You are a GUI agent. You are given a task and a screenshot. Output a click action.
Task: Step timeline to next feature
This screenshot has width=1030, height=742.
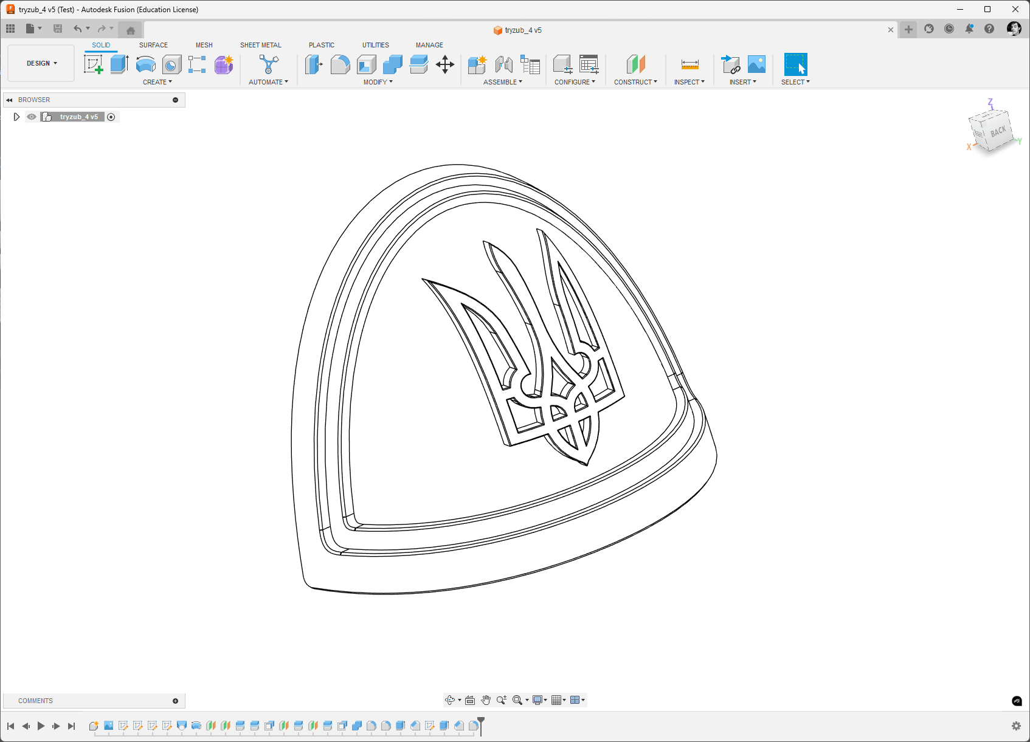click(56, 726)
